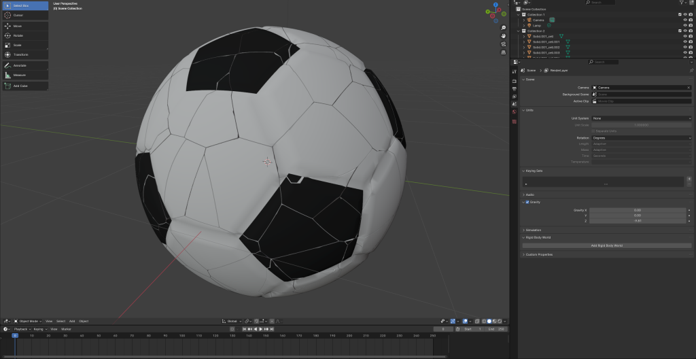Click the Gravity Z value field
Viewport: 696px width, 359px height.
click(x=637, y=221)
